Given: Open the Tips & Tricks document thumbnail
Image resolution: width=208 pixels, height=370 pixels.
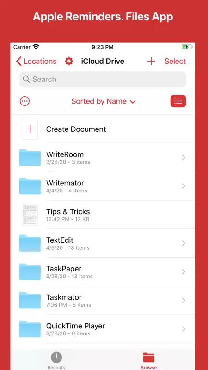Looking at the screenshot, I should (x=30, y=215).
